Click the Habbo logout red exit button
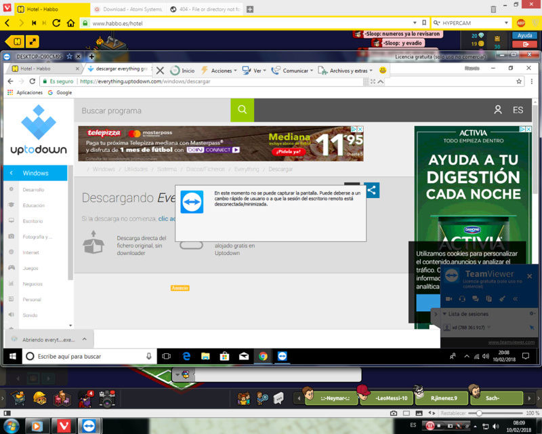 coord(524,44)
